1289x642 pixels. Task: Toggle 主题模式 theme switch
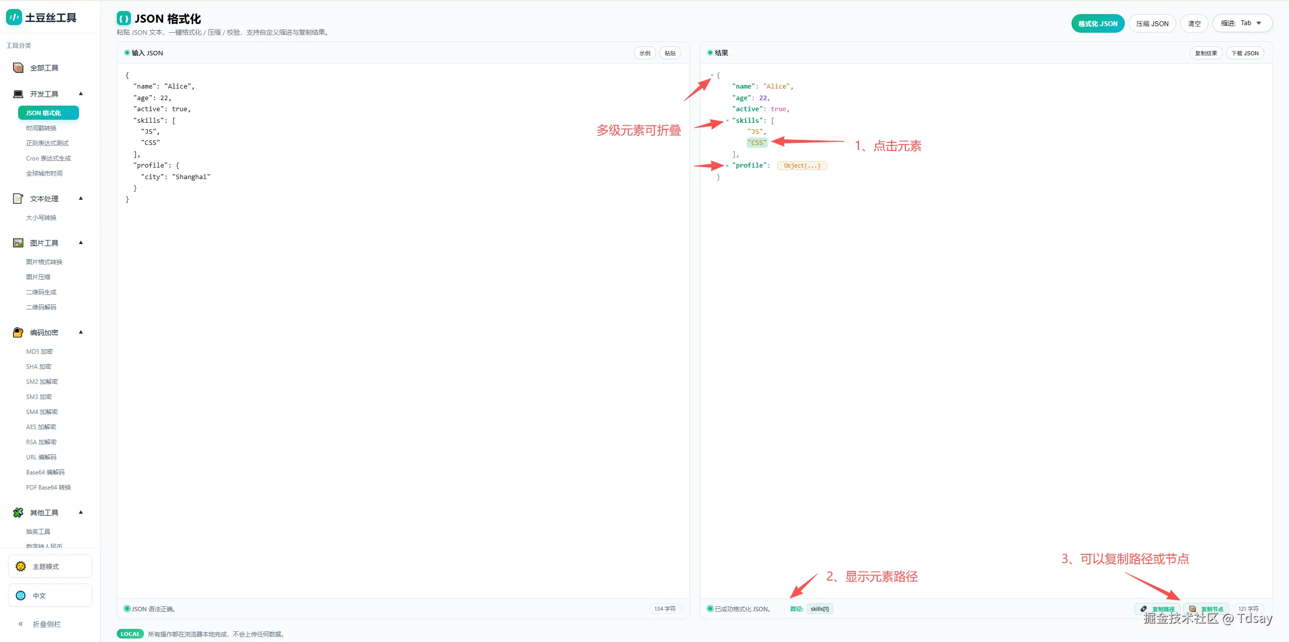(50, 567)
